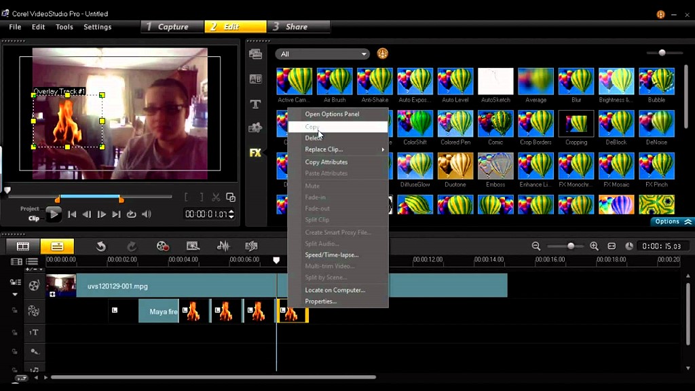This screenshot has height=391, width=695.
Task: Click the Redo arrow in timeline toolbar
Action: coord(132,246)
